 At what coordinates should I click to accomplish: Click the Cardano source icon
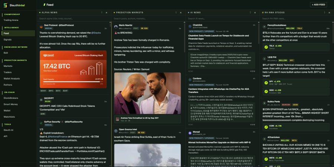pos(190,80)
